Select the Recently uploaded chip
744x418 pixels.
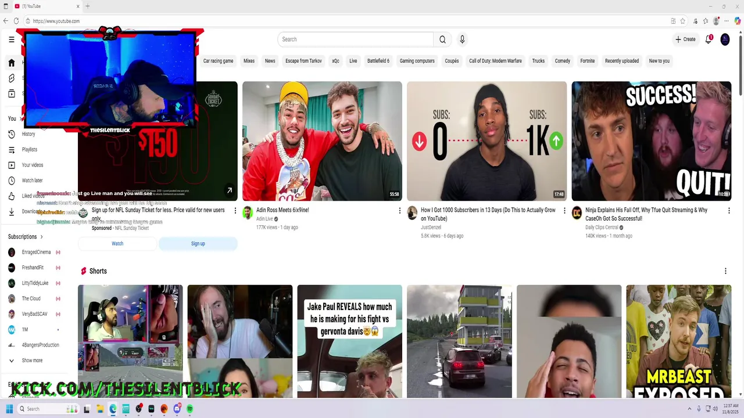click(x=621, y=61)
